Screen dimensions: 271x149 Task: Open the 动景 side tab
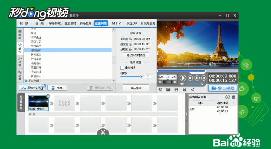coord(20,75)
